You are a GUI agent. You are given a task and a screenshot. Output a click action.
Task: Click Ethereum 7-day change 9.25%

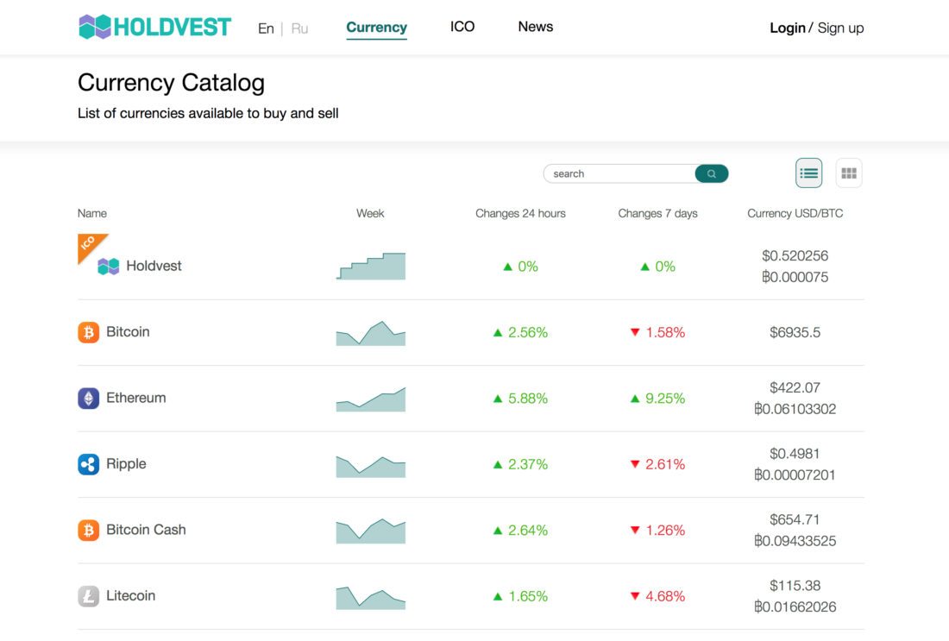tap(658, 399)
